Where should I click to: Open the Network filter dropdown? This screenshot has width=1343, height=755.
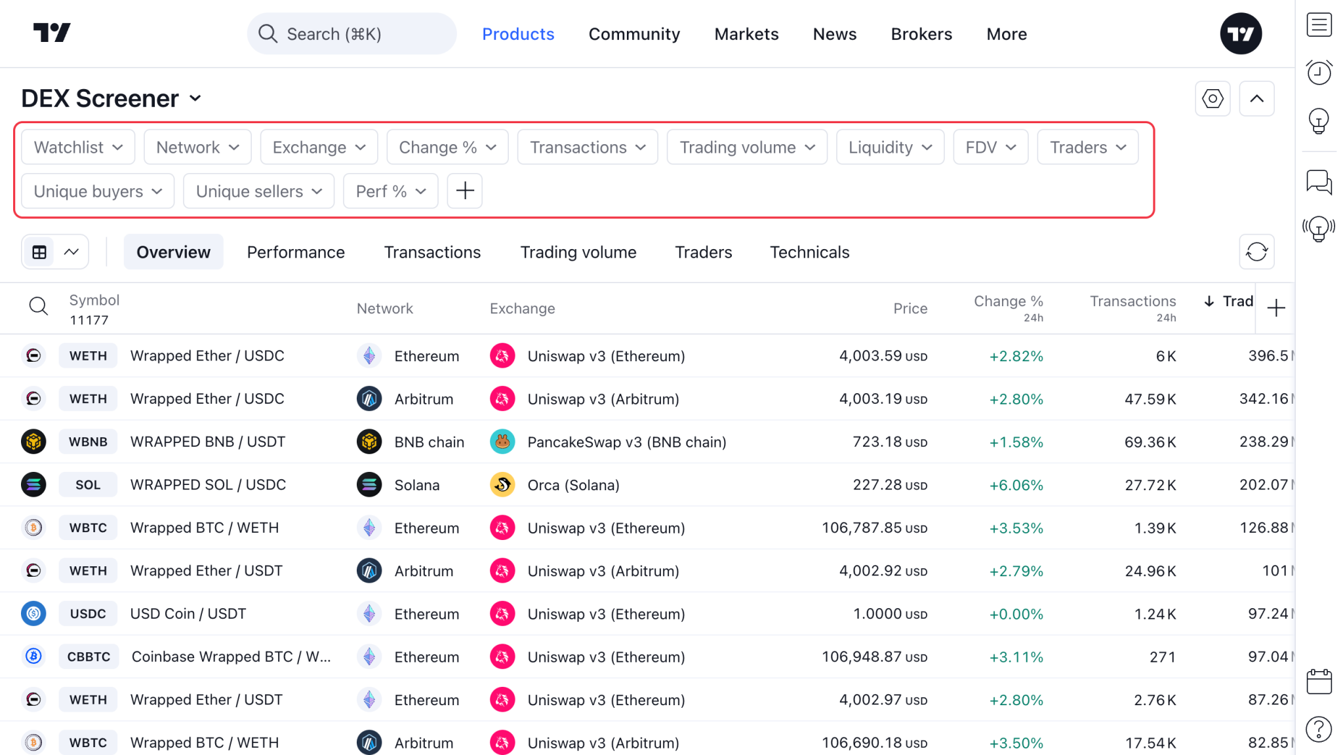pos(197,147)
